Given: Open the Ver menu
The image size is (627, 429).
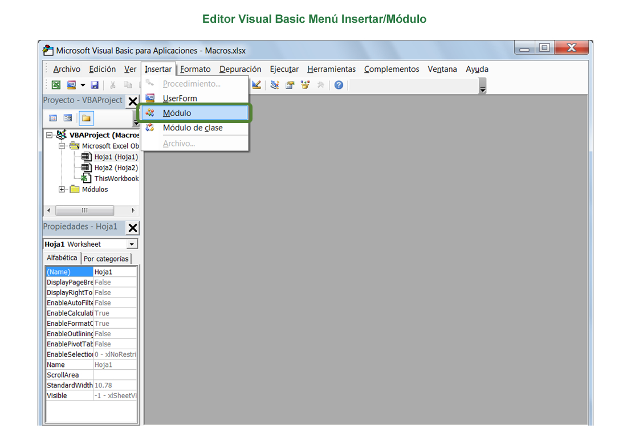Looking at the screenshot, I should point(131,69).
